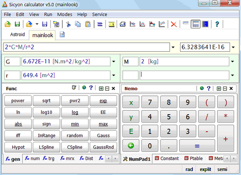Click the blue equals calculate icon
The height and width of the screenshot is (175, 241).
click(100, 24)
